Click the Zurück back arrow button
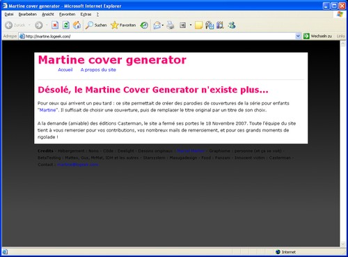 pos(15,25)
